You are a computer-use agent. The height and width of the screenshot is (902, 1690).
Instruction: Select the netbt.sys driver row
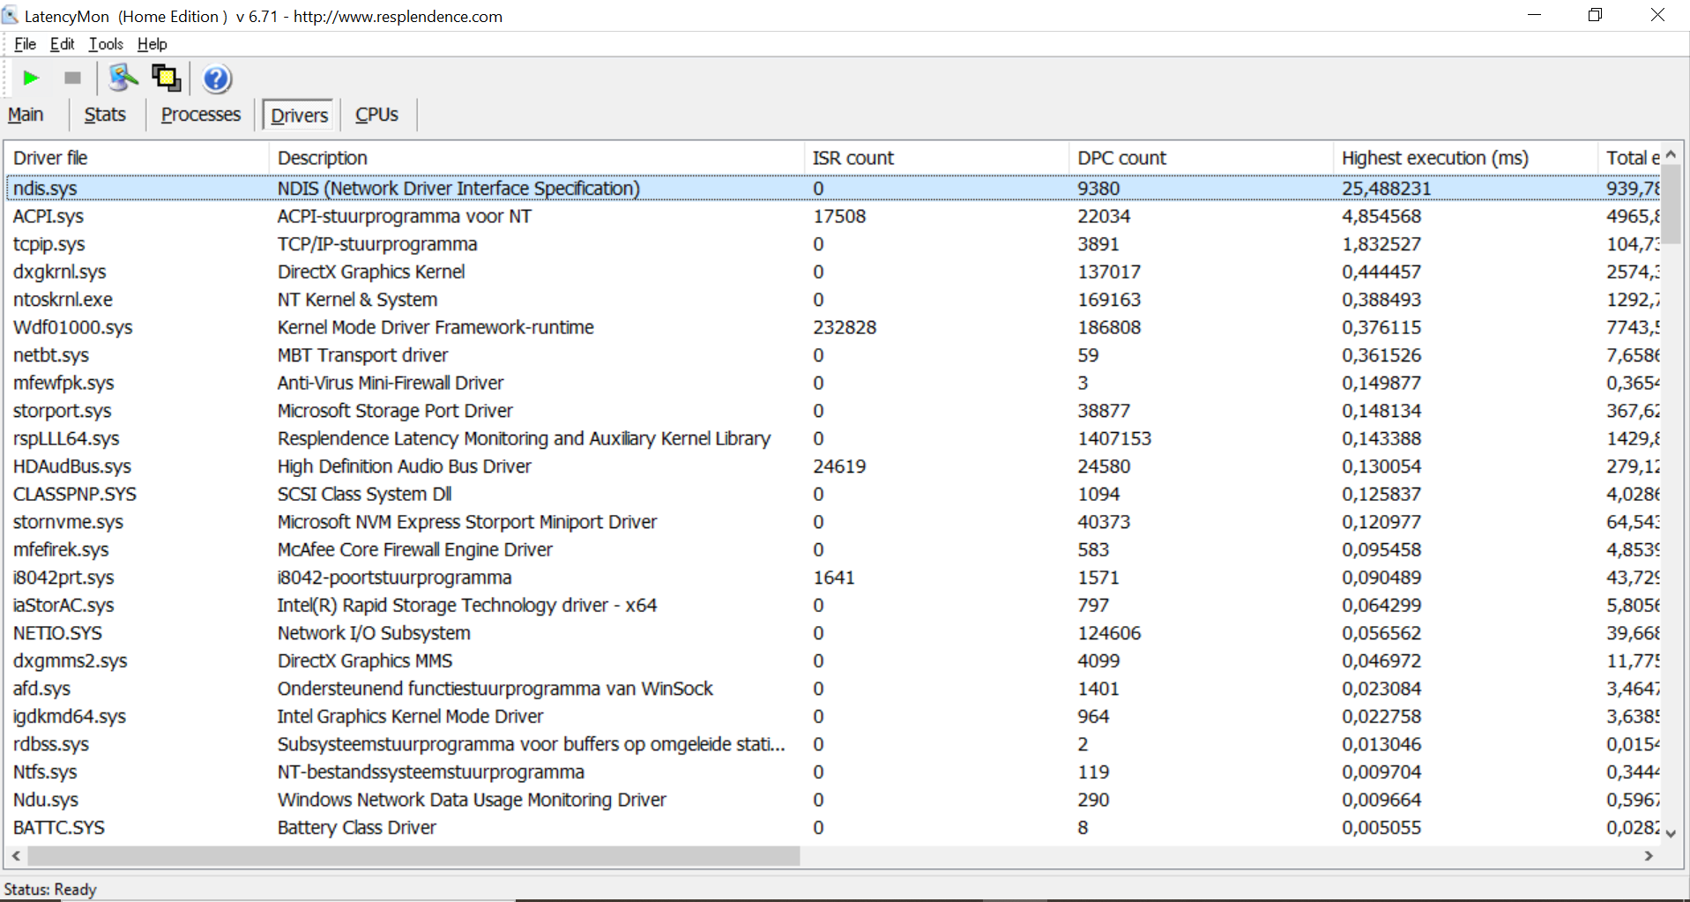[834, 355]
